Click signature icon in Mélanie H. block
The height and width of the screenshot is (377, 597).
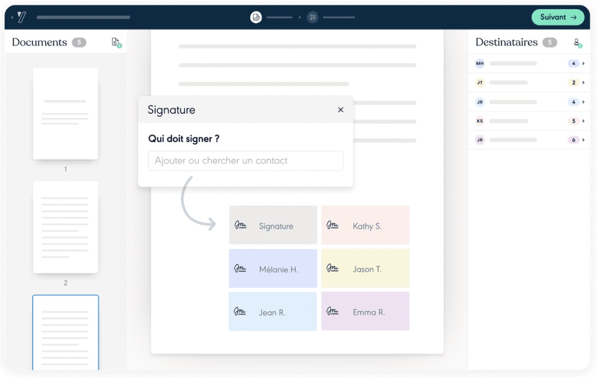[x=240, y=268]
